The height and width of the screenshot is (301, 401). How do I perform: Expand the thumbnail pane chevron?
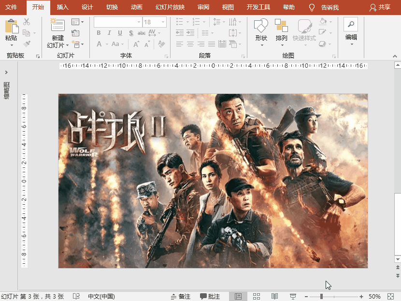point(6,73)
